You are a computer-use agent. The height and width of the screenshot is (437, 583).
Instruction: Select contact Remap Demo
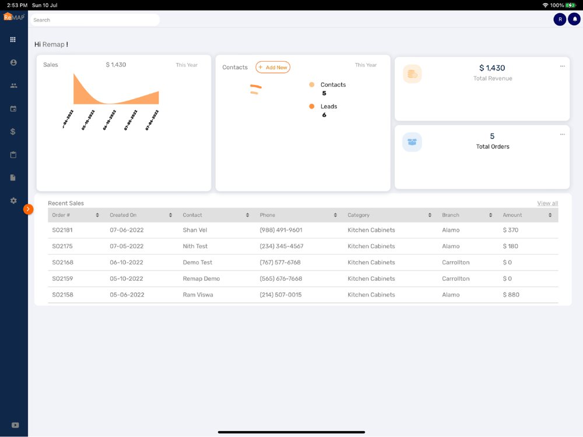pyautogui.click(x=201, y=279)
